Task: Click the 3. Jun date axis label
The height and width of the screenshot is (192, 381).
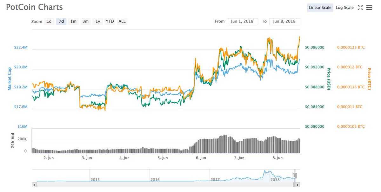Action: (86, 158)
